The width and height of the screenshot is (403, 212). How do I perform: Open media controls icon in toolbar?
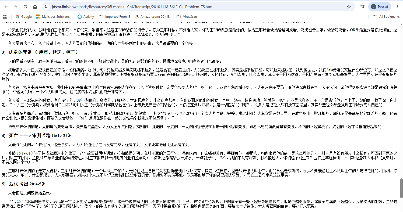tap(362, 7)
